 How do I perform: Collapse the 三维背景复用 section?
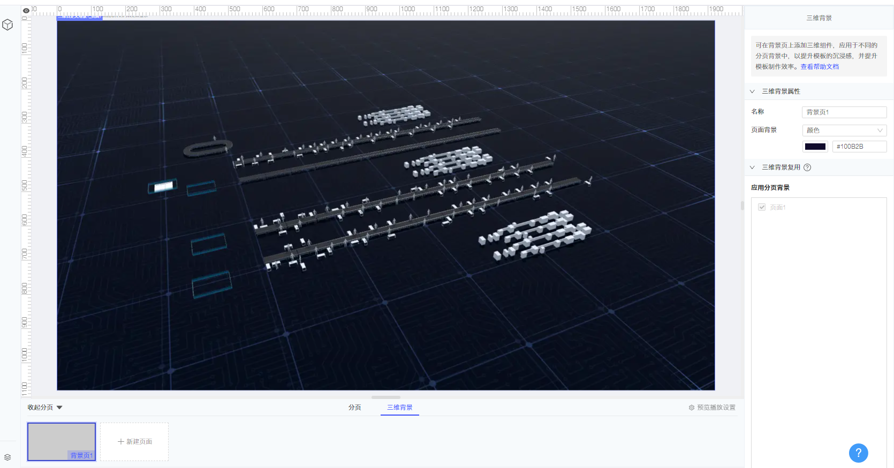pyautogui.click(x=752, y=167)
